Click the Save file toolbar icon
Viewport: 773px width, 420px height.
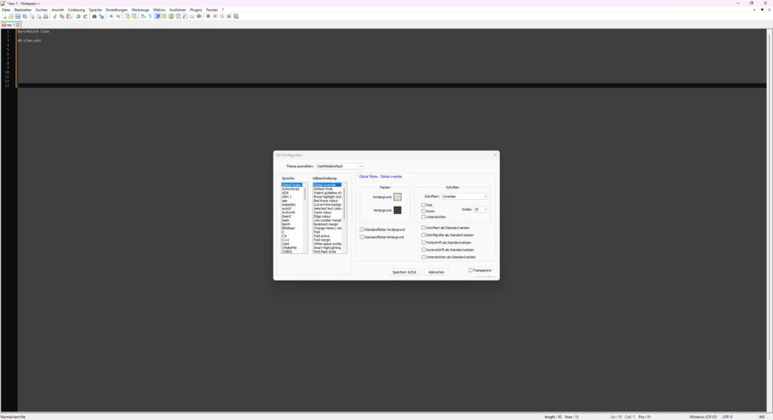point(17,16)
